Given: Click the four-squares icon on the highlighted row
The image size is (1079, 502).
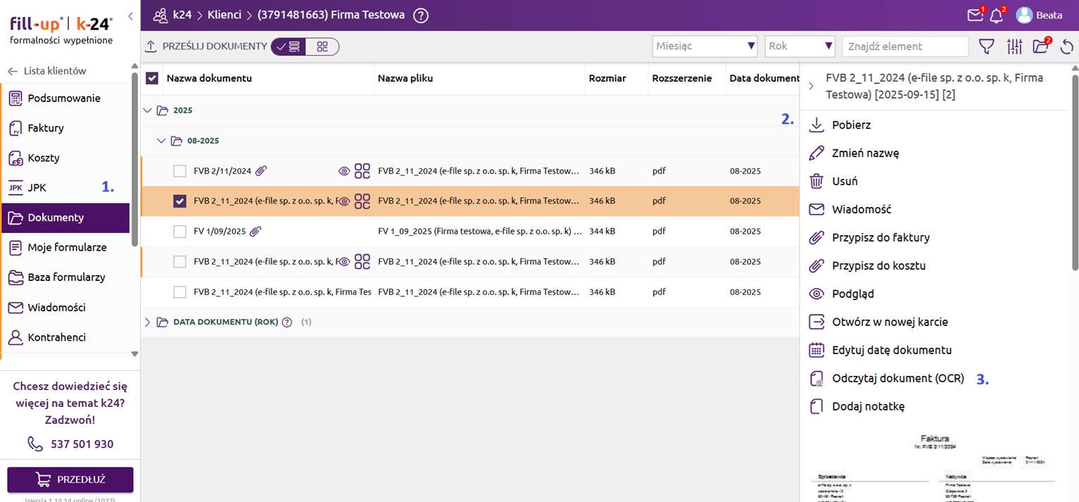Looking at the screenshot, I should point(362,201).
